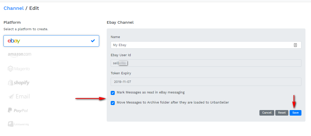This screenshot has width=311, height=136.
Task: Pick the Linnworks platform logo
Action: click(18, 124)
